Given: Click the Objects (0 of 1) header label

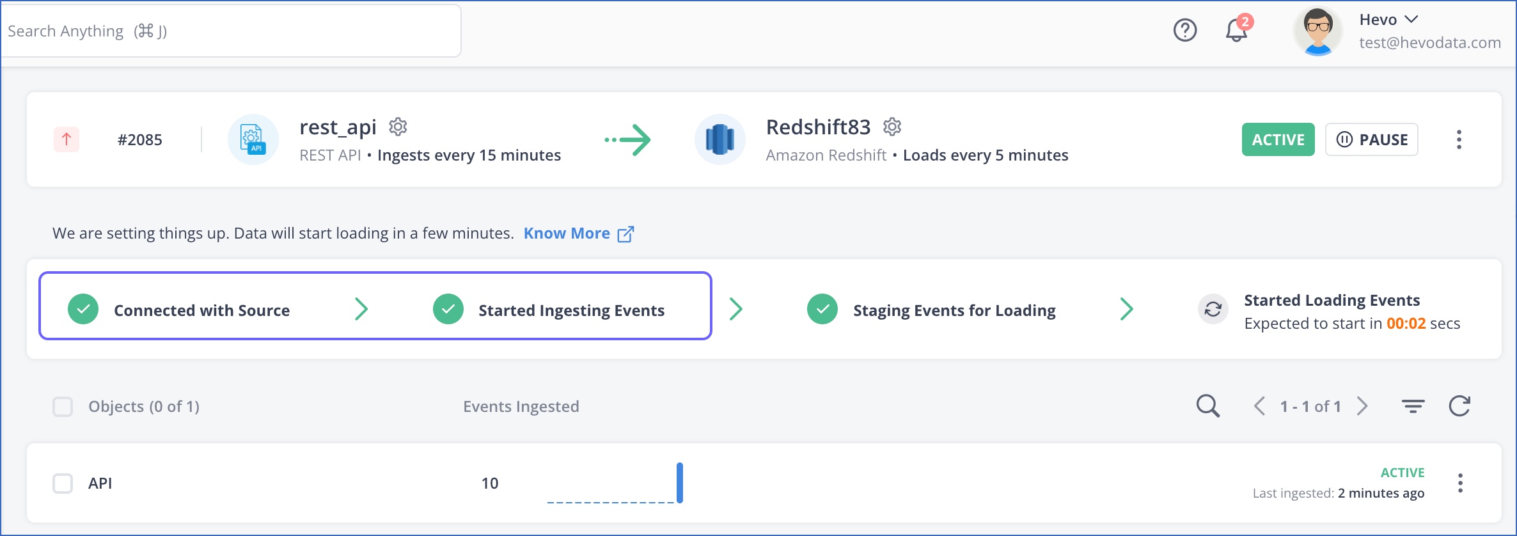Looking at the screenshot, I should pos(144,407).
